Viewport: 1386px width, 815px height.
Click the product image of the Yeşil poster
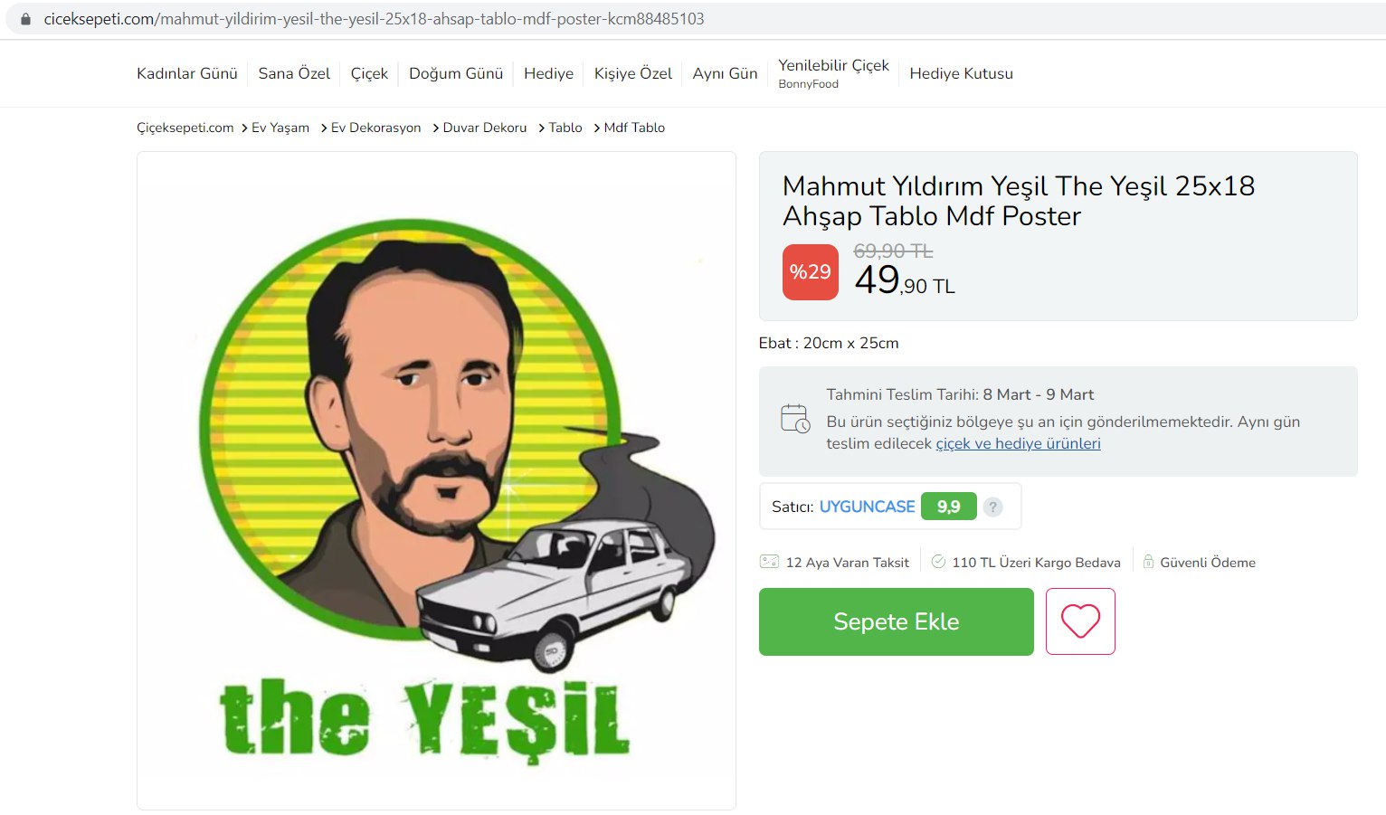(436, 480)
